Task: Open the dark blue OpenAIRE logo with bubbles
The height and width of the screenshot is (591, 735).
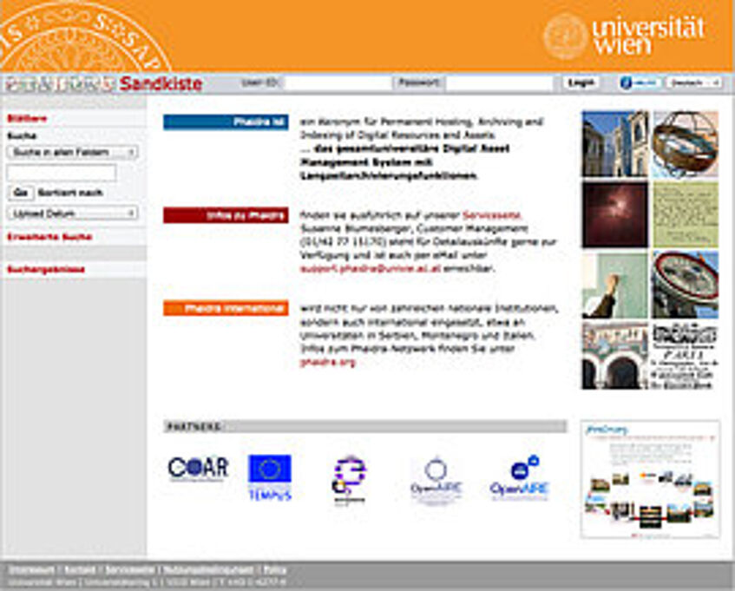Action: point(520,478)
